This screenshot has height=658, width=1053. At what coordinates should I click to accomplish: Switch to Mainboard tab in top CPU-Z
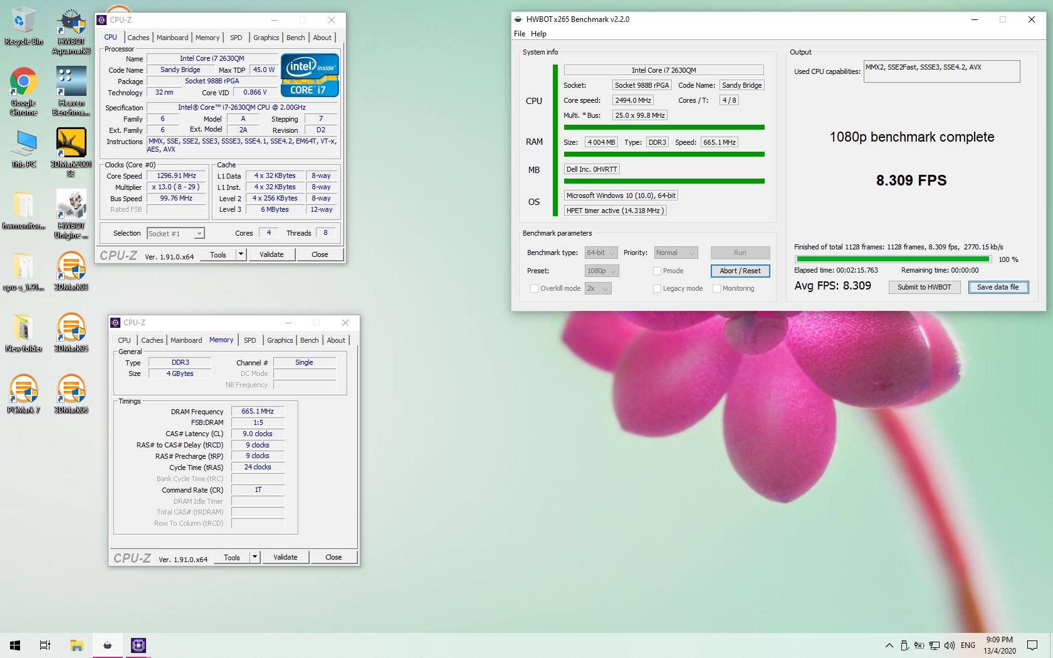pyautogui.click(x=172, y=38)
